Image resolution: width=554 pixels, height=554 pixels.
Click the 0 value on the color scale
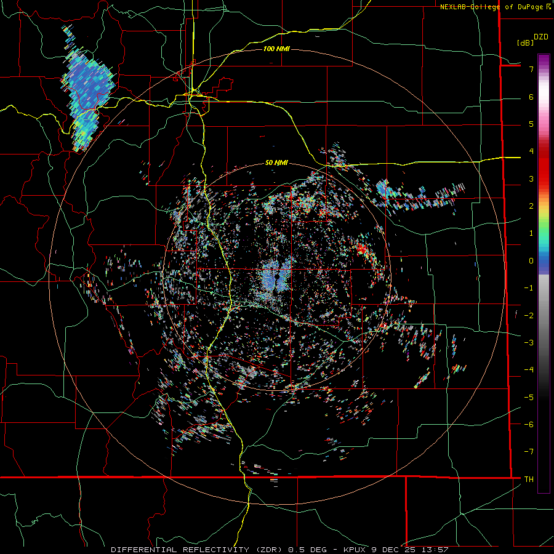[531, 261]
